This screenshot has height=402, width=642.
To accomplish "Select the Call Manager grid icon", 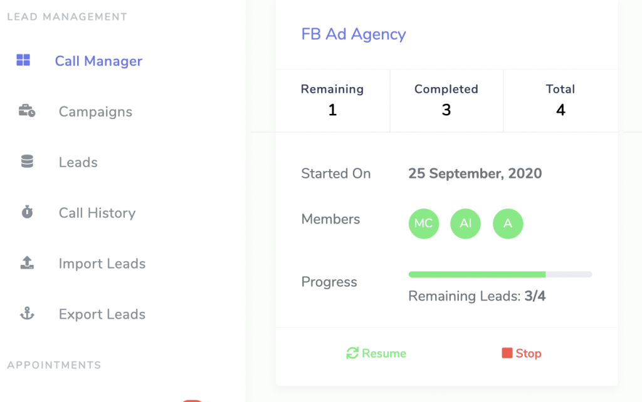I will [24, 60].
